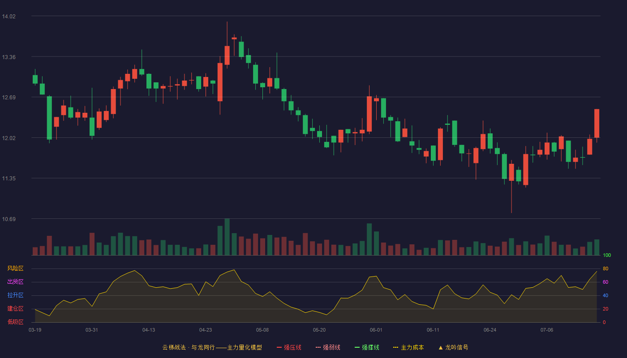Select the 低吸区 zone label
The height and width of the screenshot is (358, 627).
(x=15, y=322)
